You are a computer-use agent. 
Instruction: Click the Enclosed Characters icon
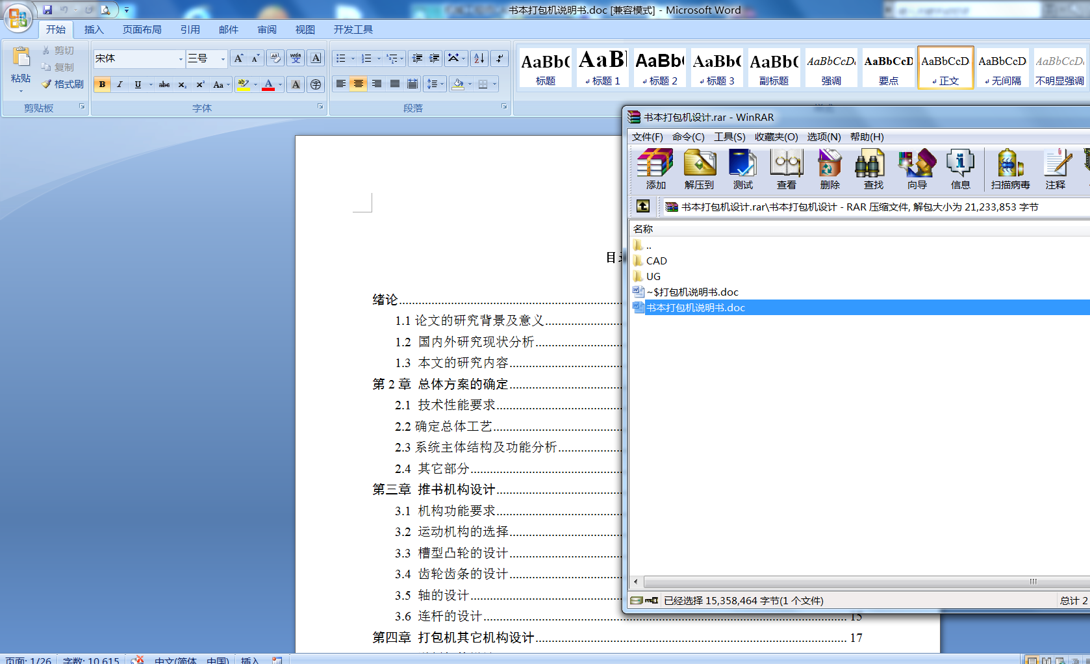click(316, 84)
